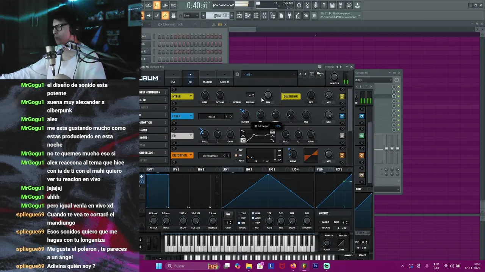Click next distortion type arrow beside Downsample
The image size is (485, 272).
point(228,156)
